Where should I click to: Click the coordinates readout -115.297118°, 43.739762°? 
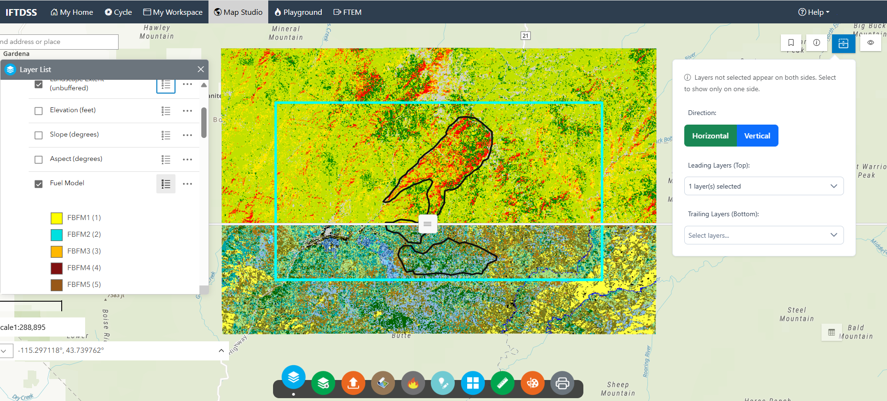pyautogui.click(x=61, y=350)
